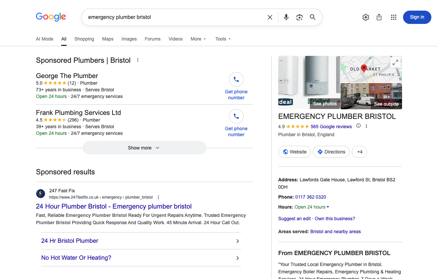The width and height of the screenshot is (438, 279).
Task: Click Suggest an edit link
Action: [295, 219]
